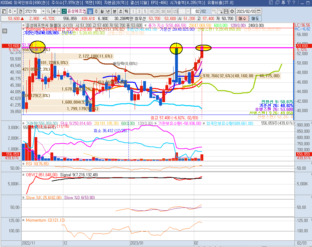Click the 배당락(0,00%) label on chart
Viewport: 312px width, 247px height.
click(125, 64)
